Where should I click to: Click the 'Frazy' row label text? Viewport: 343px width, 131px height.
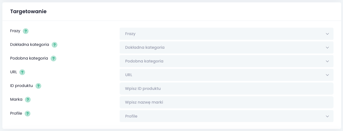(x=15, y=31)
